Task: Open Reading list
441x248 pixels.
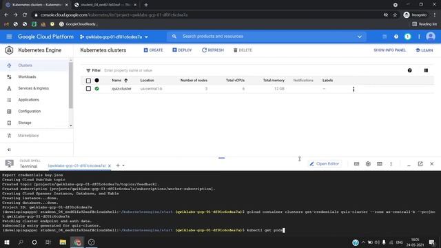Action: [x=424, y=24]
